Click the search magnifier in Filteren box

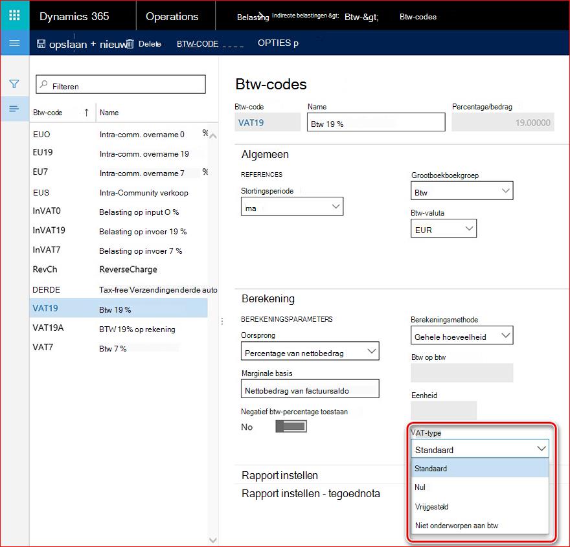point(43,85)
